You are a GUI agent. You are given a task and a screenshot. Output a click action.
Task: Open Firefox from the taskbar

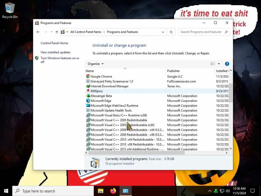[x=113, y=191]
